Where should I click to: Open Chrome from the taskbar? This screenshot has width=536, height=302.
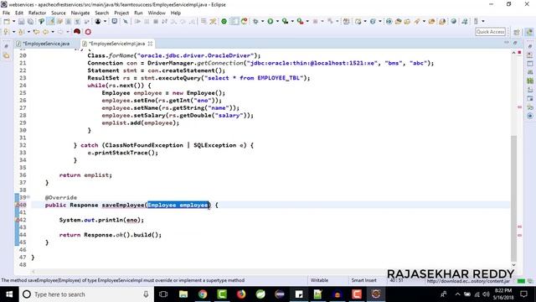point(203,294)
